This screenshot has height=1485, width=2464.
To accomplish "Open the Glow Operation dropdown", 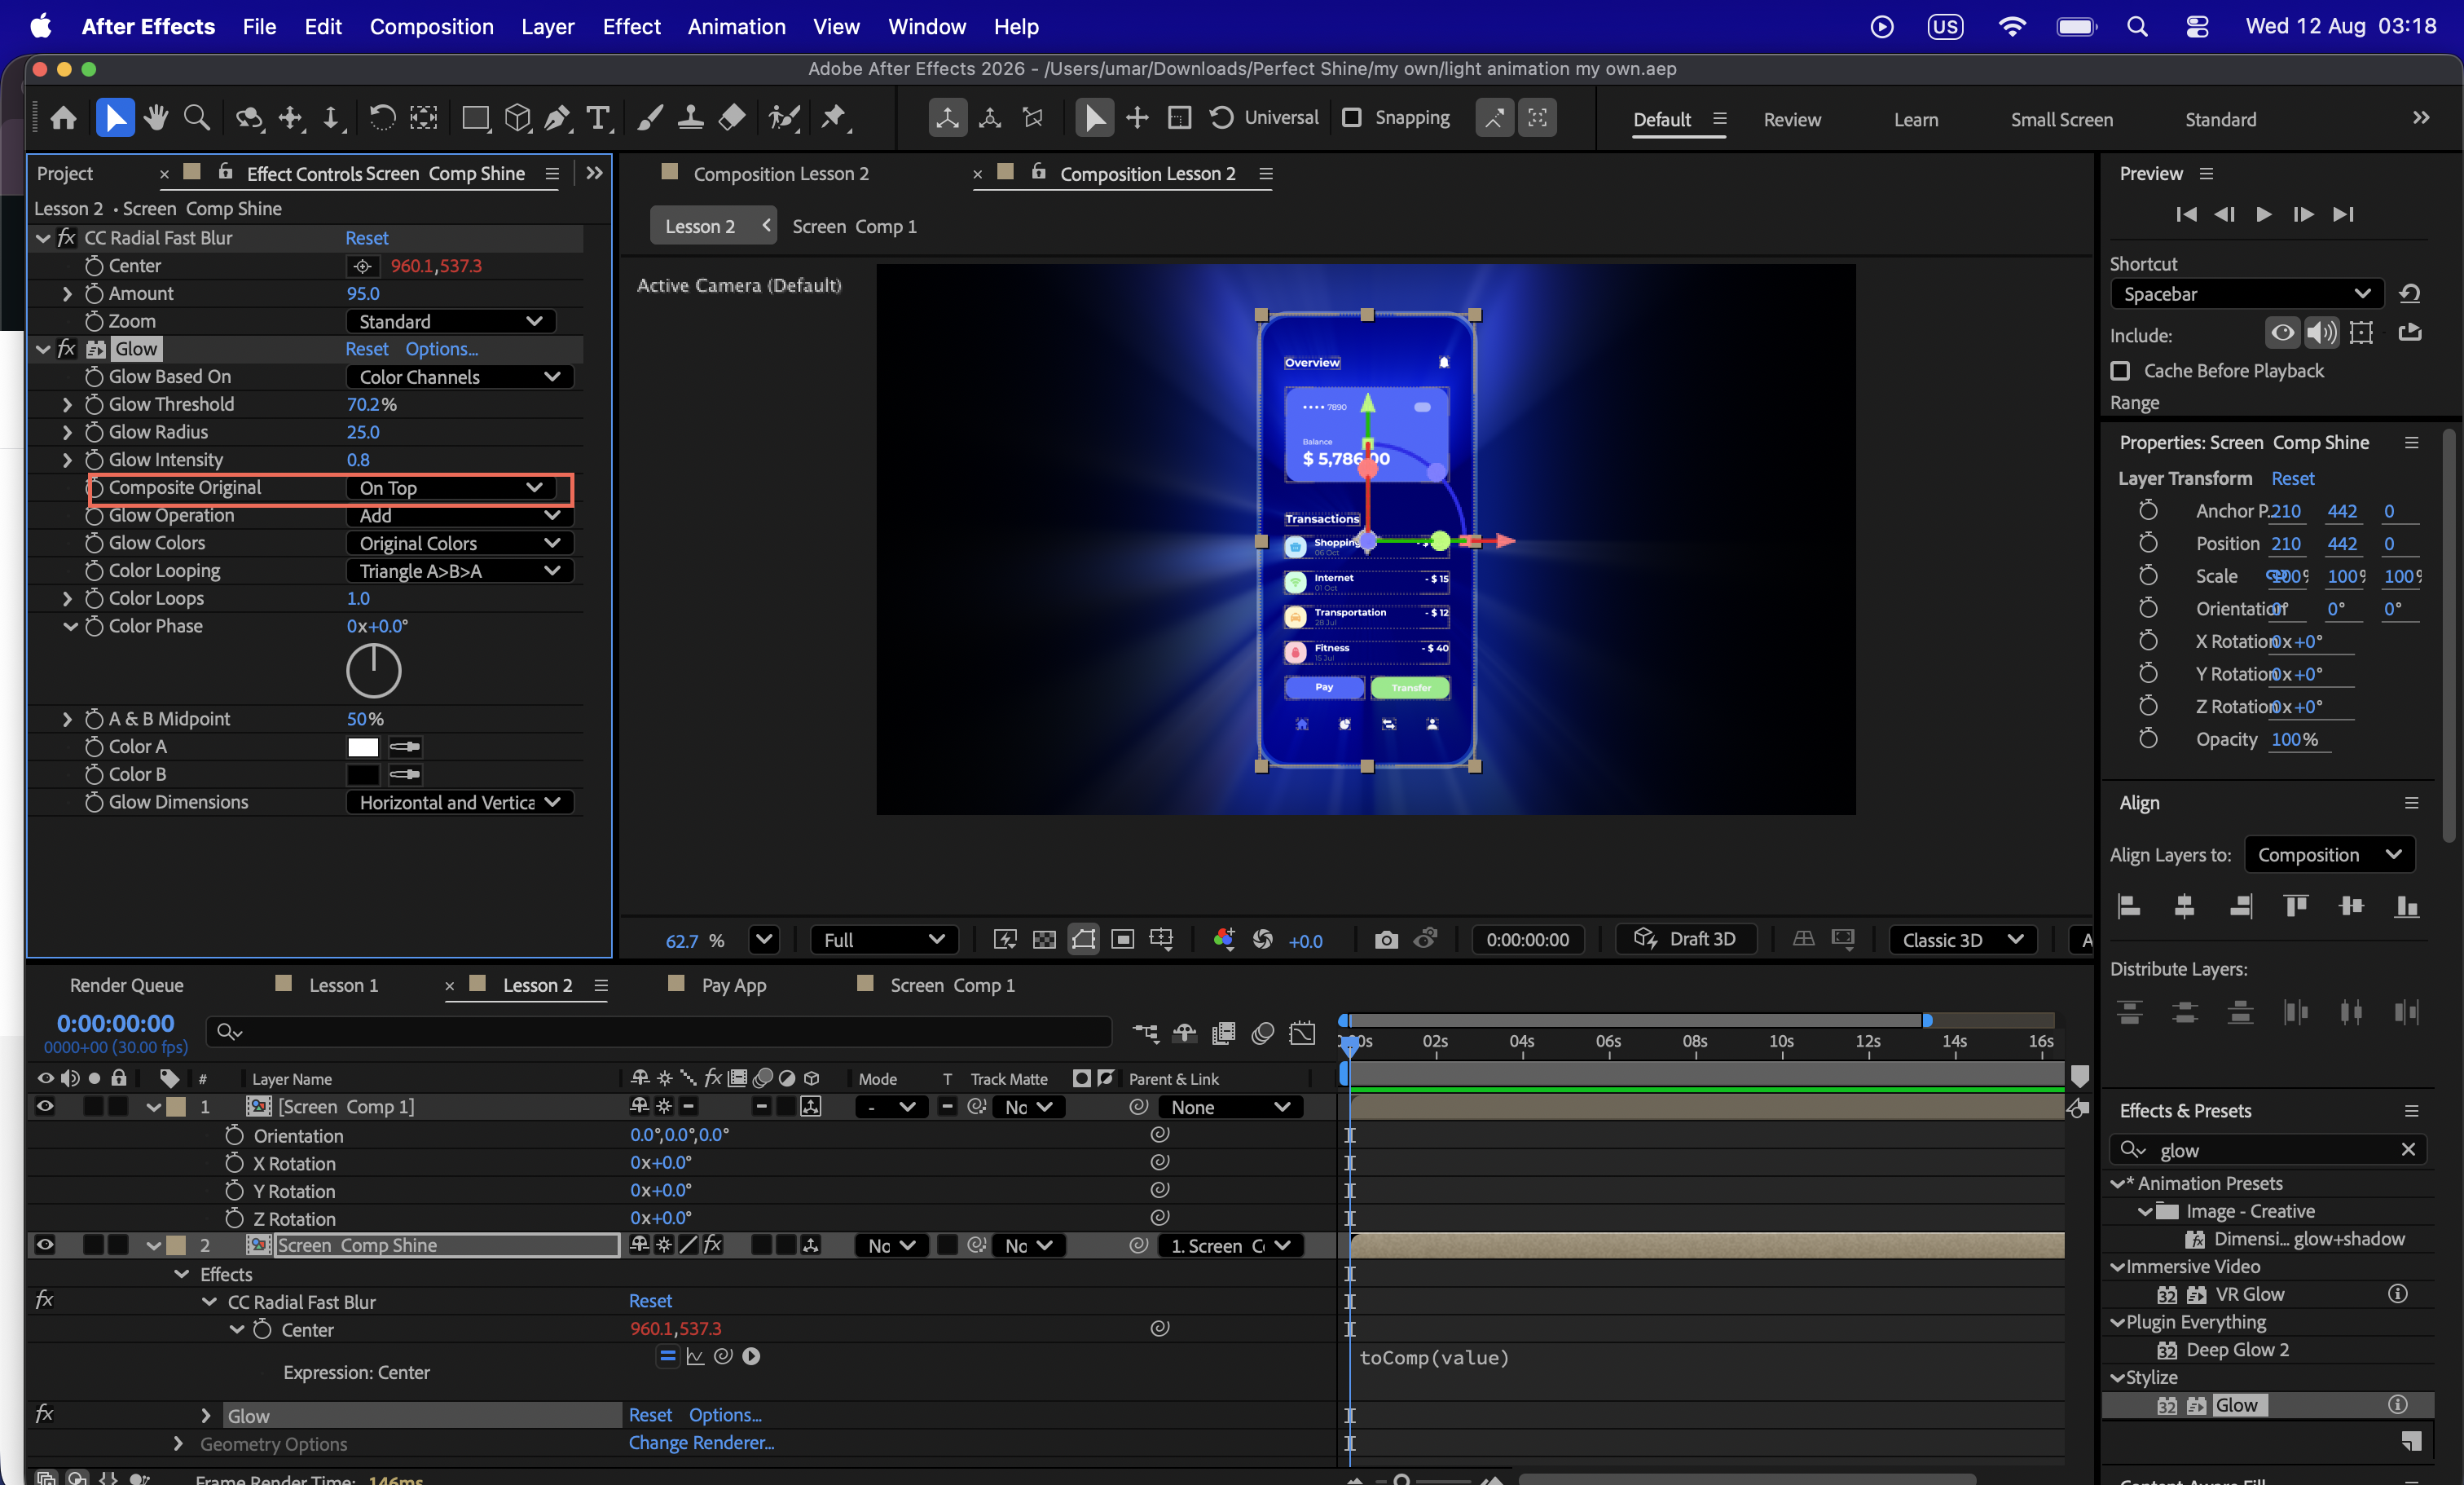I will tap(459, 516).
